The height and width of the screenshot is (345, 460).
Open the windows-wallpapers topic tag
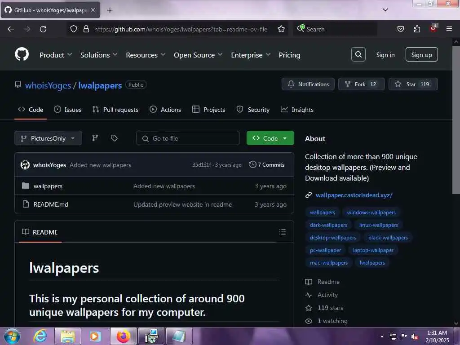click(x=371, y=212)
